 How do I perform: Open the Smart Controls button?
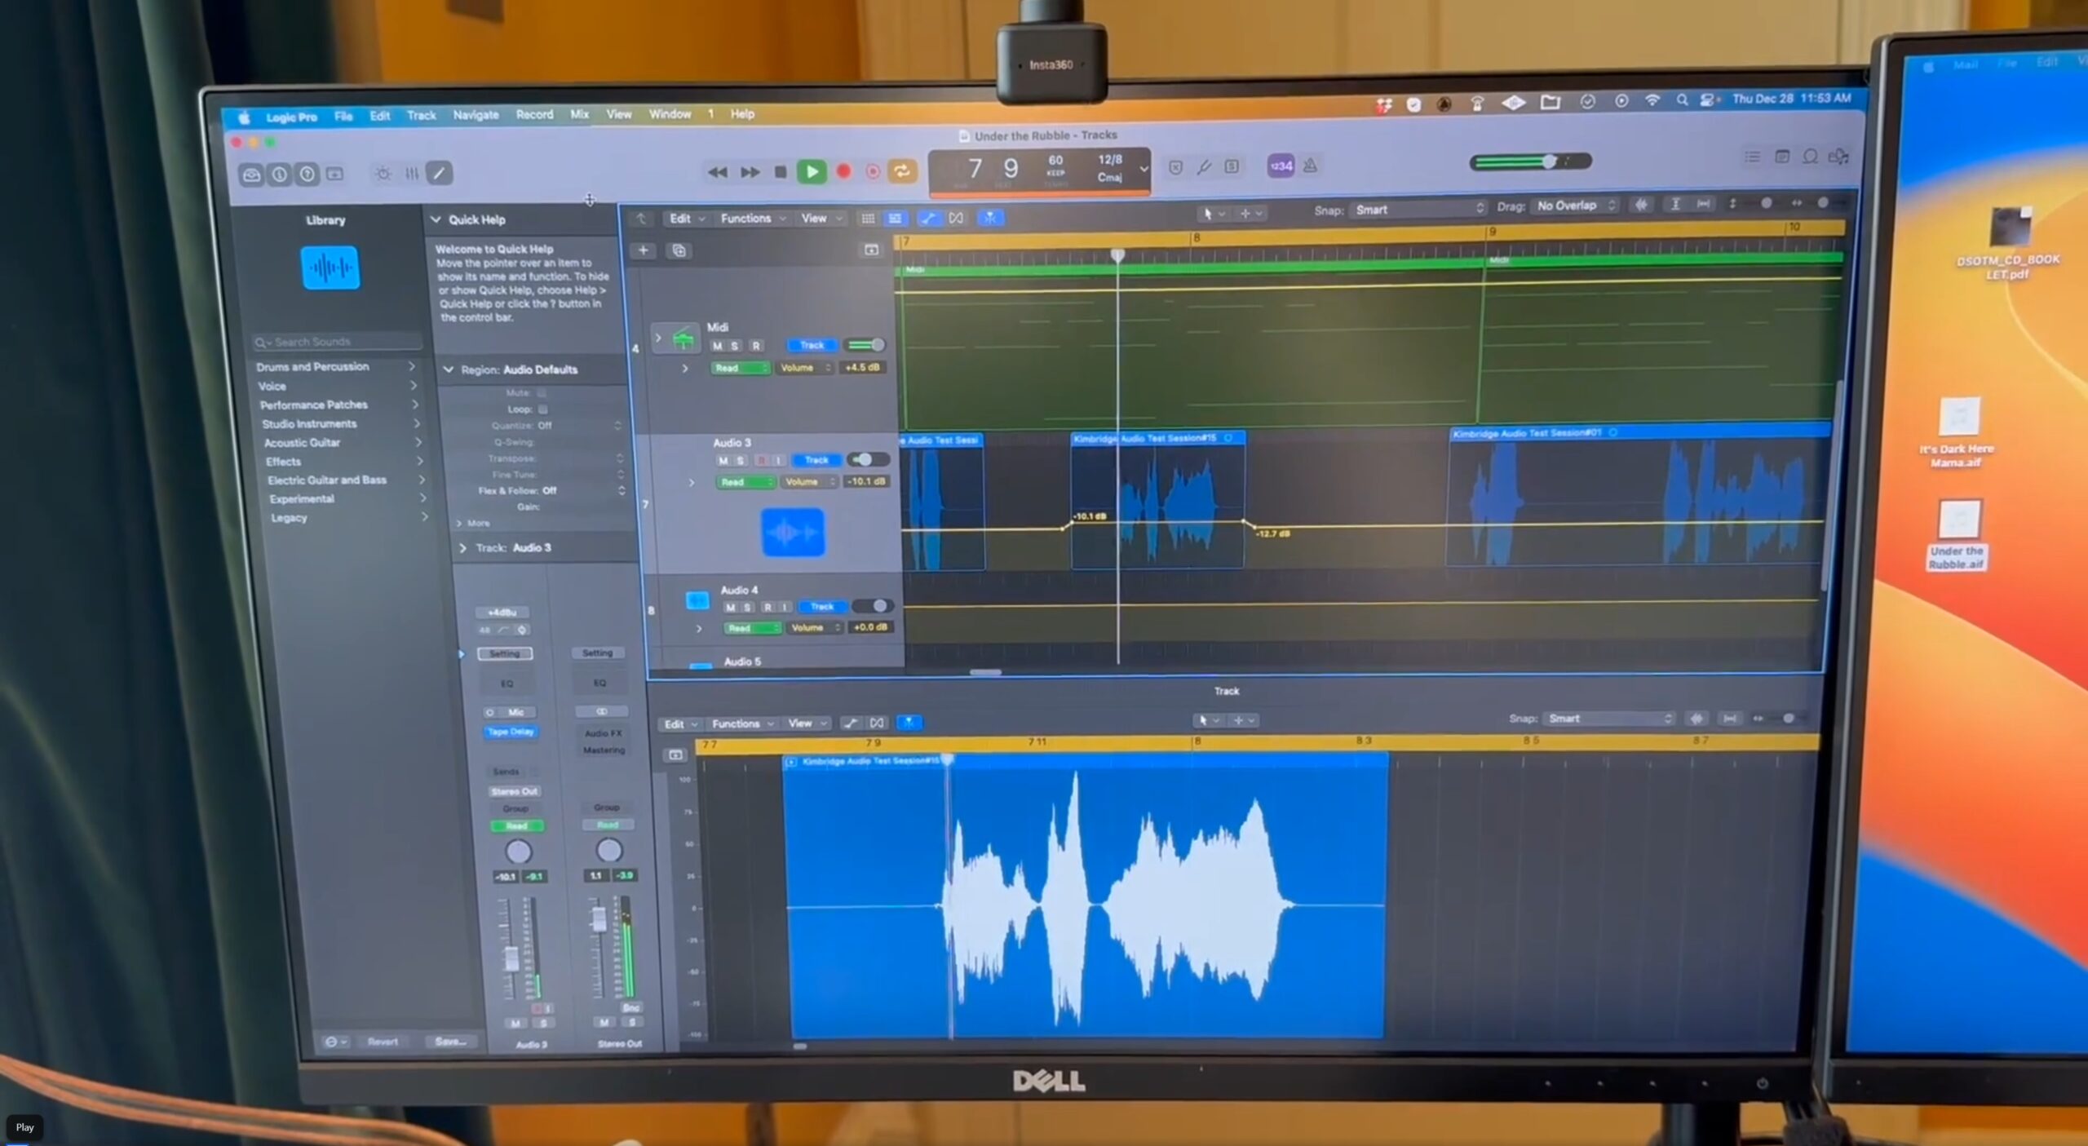[383, 173]
